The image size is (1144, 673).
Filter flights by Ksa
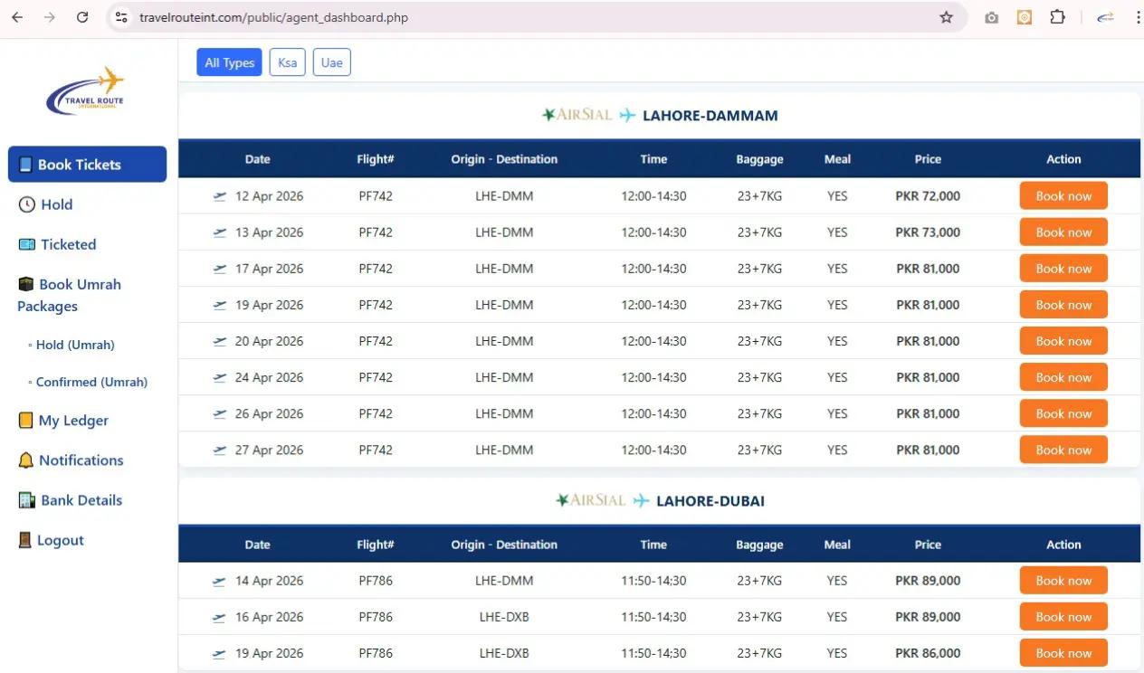coord(287,62)
